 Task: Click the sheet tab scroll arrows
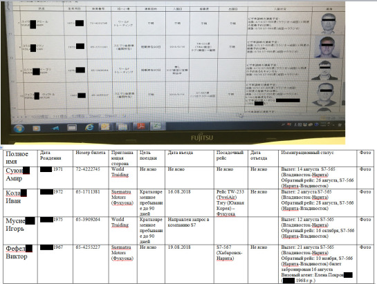pos(20,117)
